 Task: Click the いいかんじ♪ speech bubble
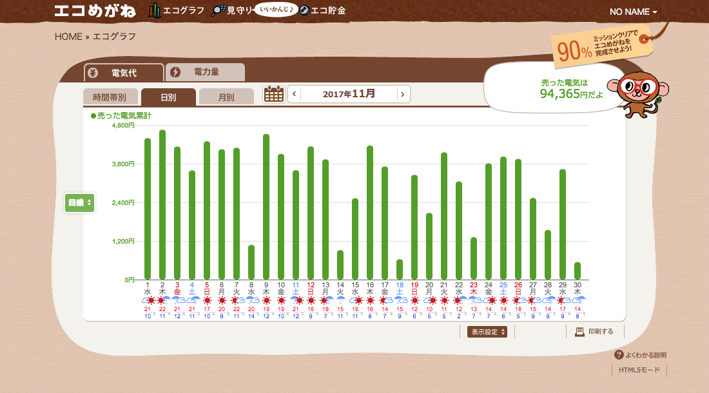tap(277, 10)
